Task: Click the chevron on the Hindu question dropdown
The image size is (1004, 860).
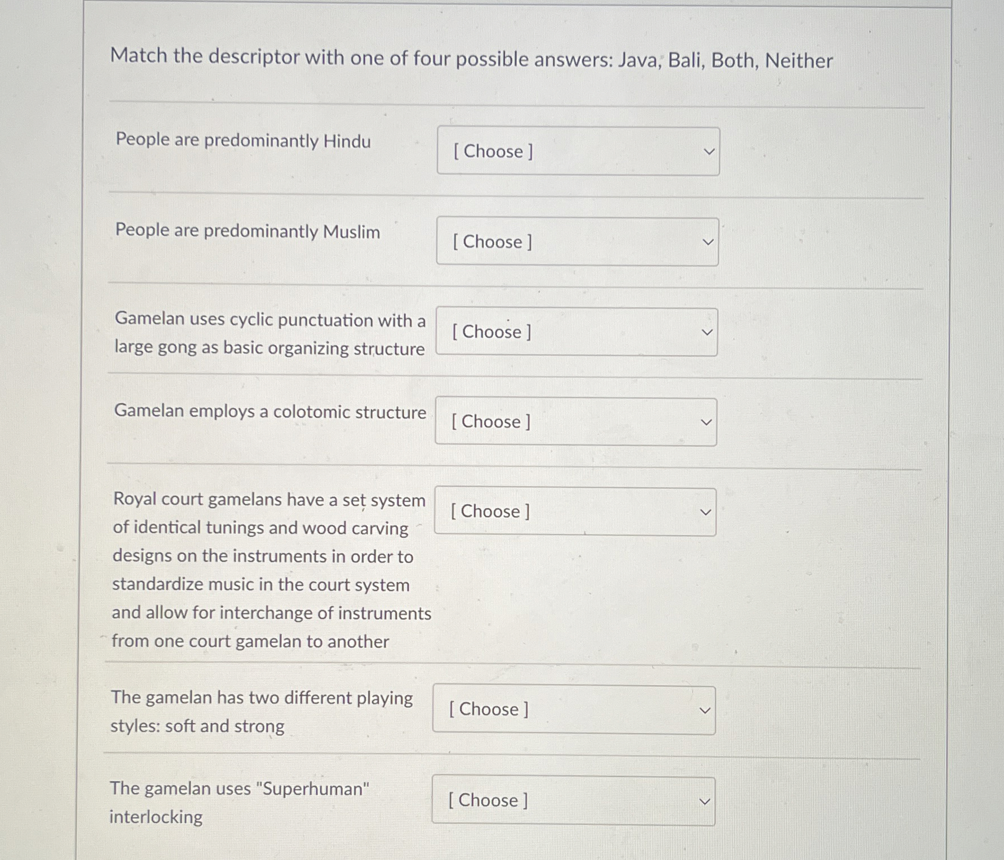Action: click(708, 152)
